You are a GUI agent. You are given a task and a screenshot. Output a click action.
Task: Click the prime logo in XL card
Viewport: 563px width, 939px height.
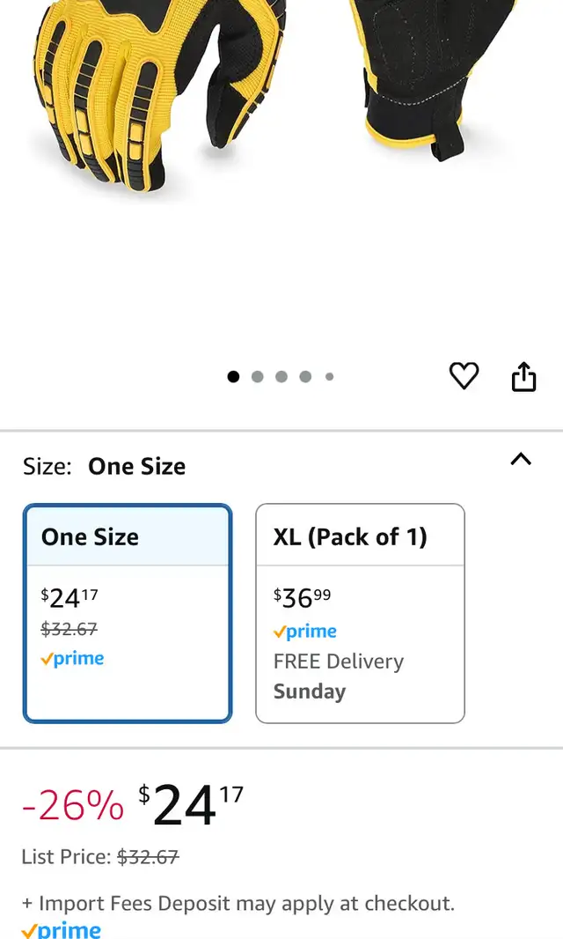pos(305,632)
